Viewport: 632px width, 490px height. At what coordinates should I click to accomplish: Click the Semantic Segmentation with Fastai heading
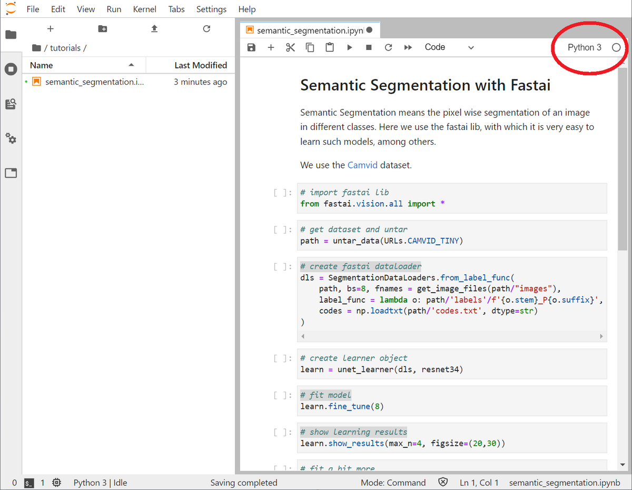(425, 85)
